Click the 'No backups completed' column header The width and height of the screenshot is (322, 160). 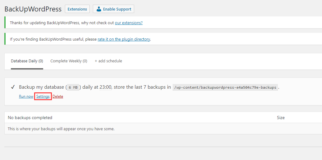tap(30, 118)
